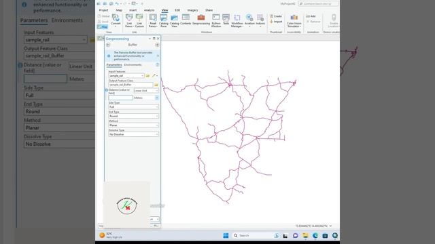
Task: Switch to the Environments tab in Buffer
Action: (x=133, y=65)
